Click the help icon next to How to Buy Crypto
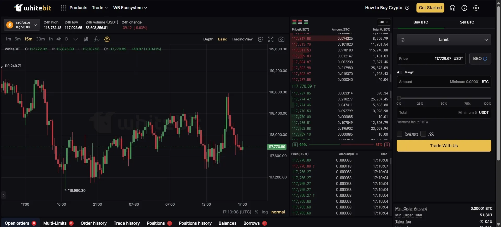Viewport: 501px width, 227px height. click(x=407, y=8)
